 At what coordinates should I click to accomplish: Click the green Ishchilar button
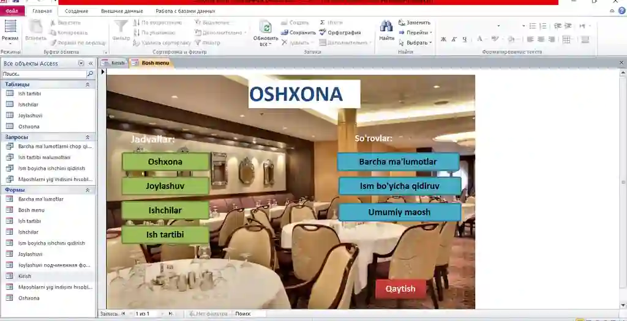[x=165, y=210]
